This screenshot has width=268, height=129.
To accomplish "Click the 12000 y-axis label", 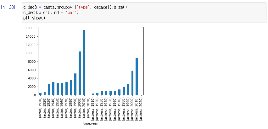I will pos(31,45).
